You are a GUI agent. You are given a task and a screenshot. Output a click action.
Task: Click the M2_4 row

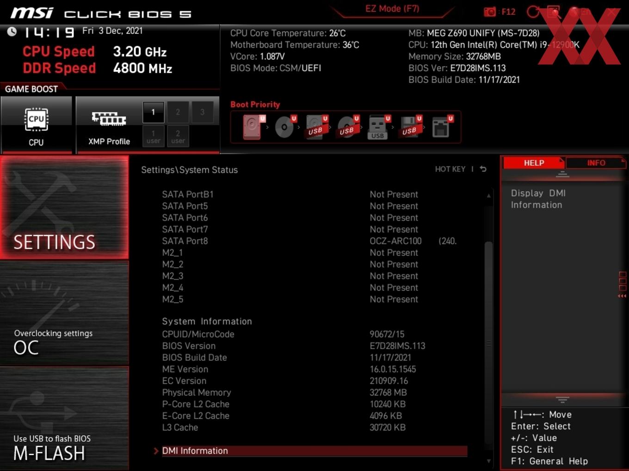coord(290,288)
